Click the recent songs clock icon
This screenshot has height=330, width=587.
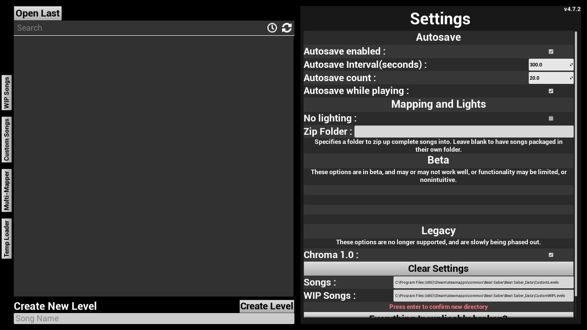(x=272, y=27)
